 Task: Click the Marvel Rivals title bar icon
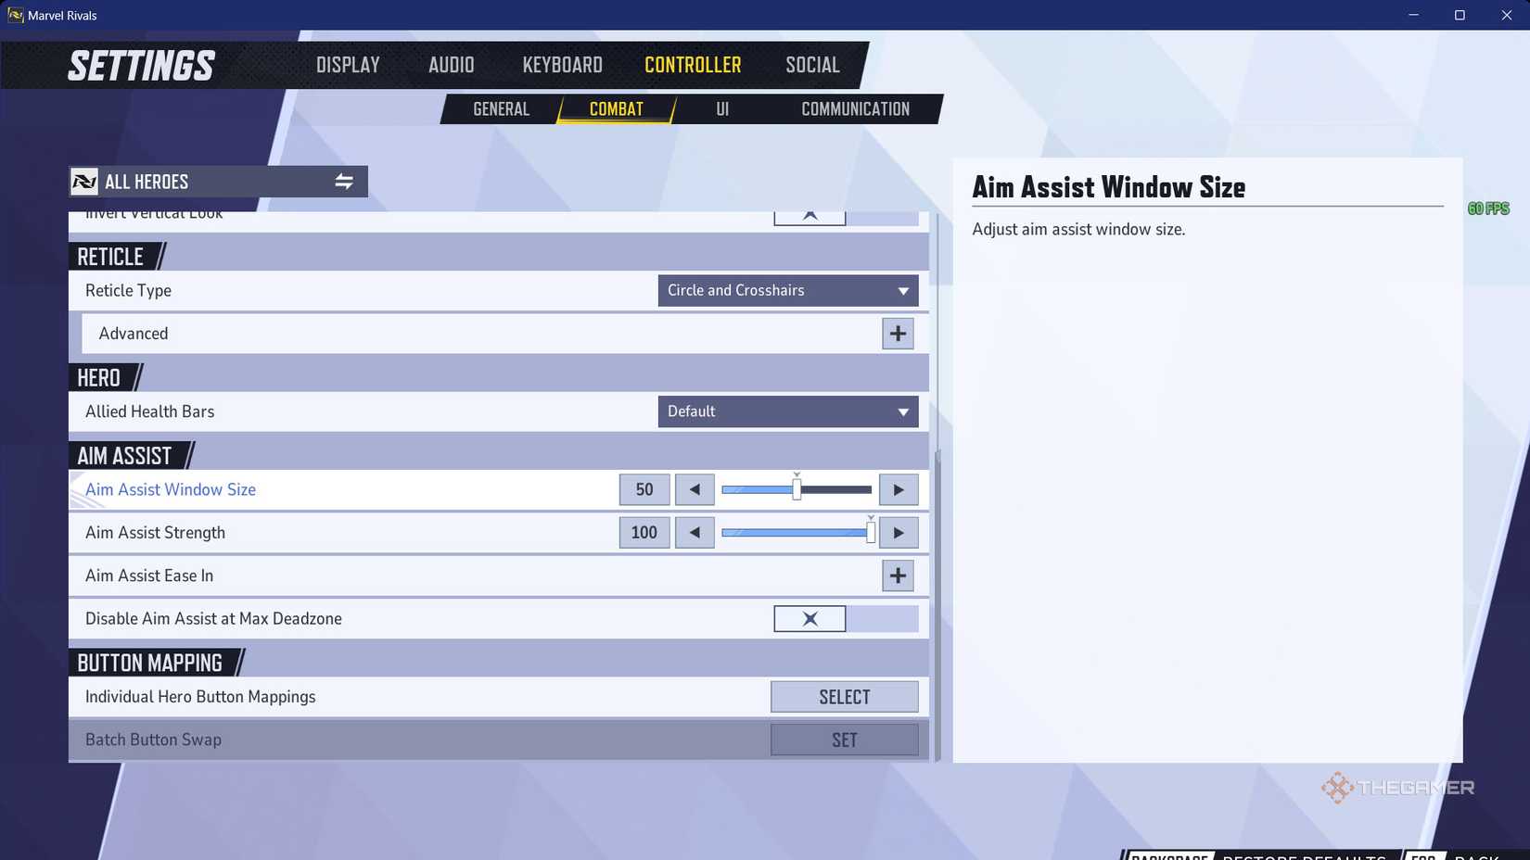(x=16, y=15)
